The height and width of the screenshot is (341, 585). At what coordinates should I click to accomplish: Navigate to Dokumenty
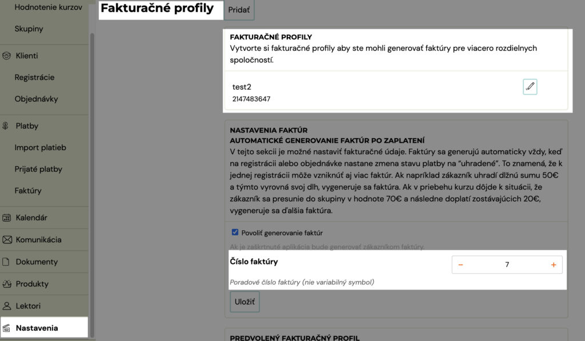click(37, 262)
